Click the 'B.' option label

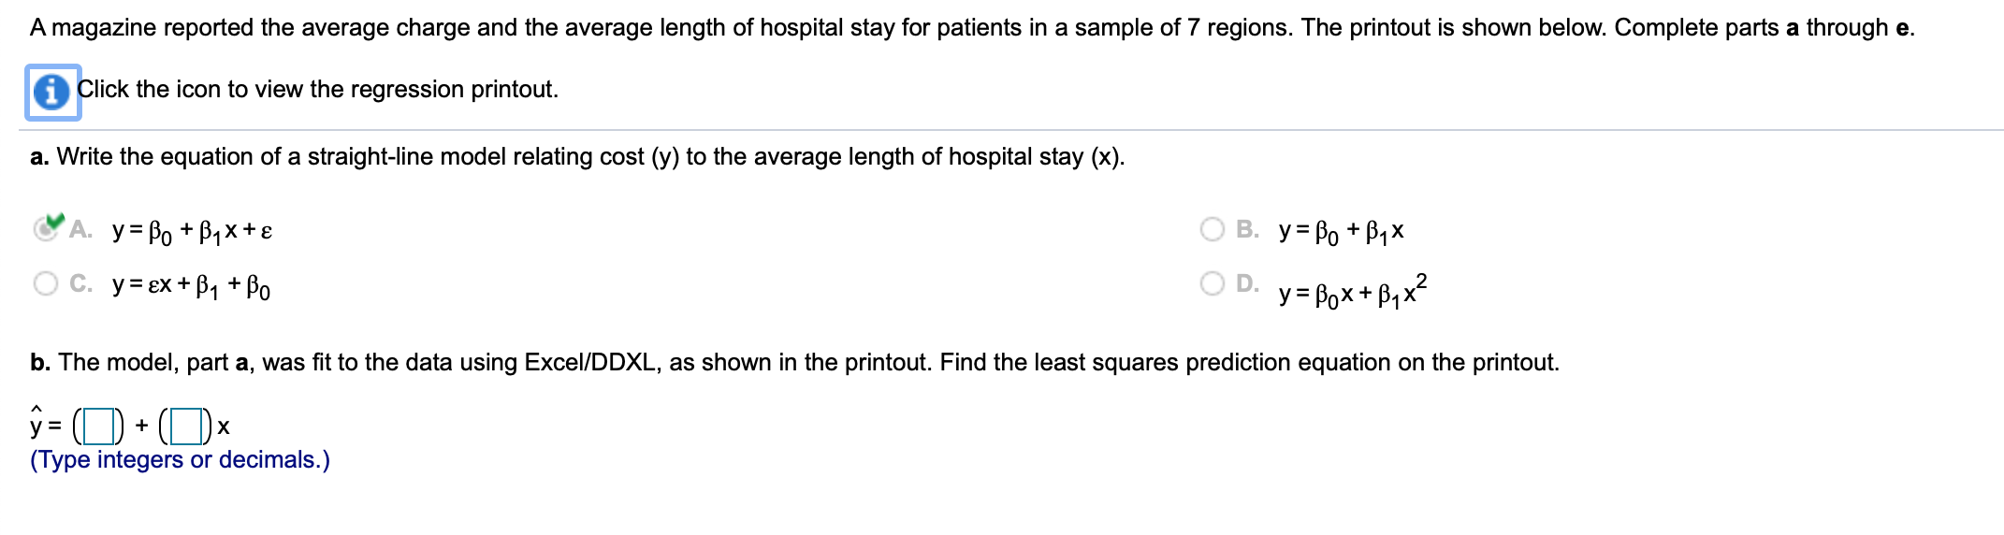1247,229
